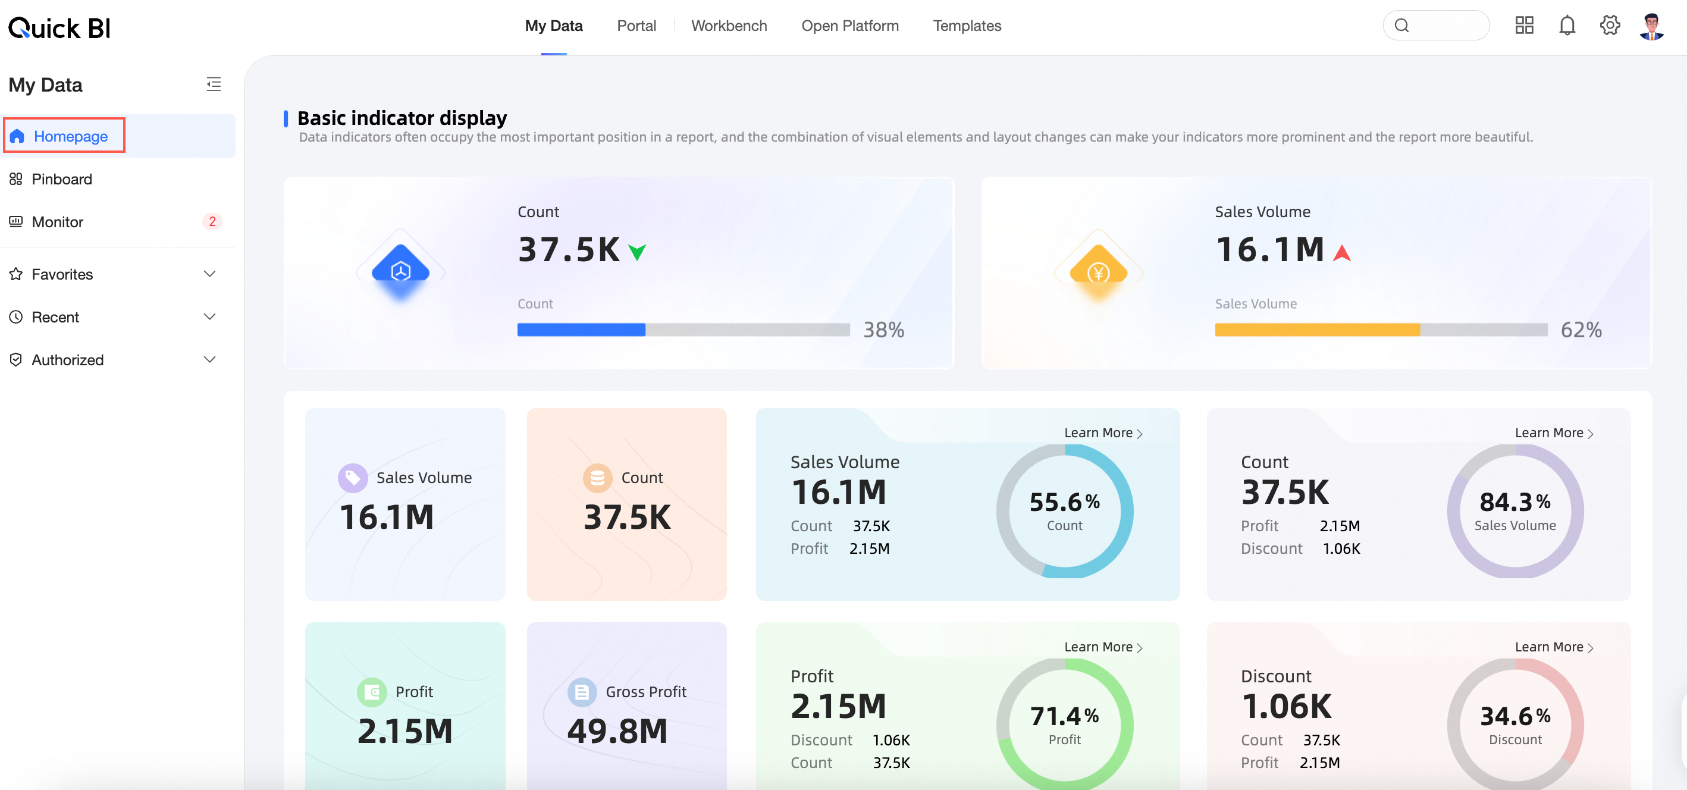Click the Recent clock icon
1687x790 pixels.
click(15, 317)
